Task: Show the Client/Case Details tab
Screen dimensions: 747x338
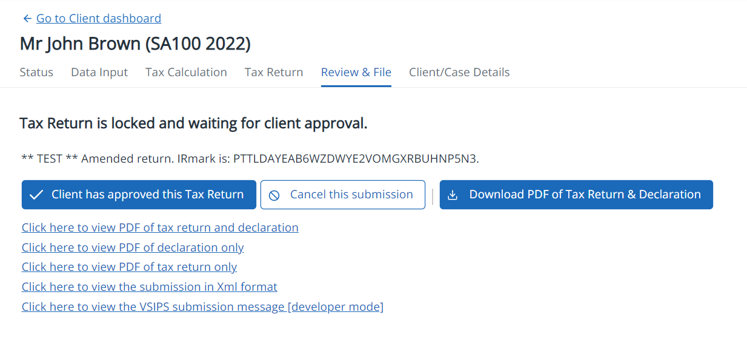Action: [x=459, y=73]
